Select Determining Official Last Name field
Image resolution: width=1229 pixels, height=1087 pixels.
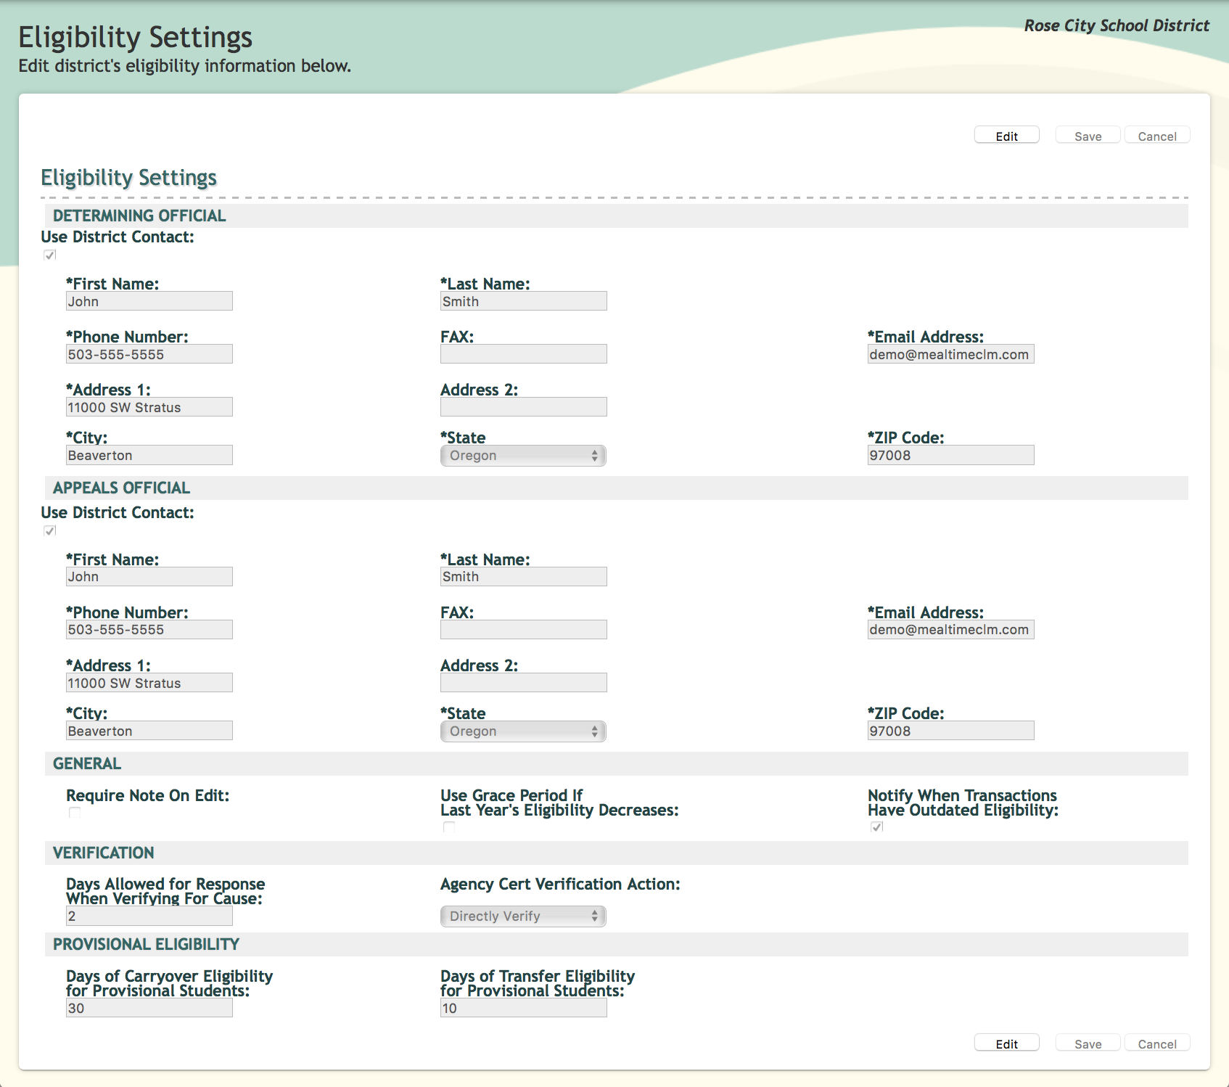click(524, 301)
